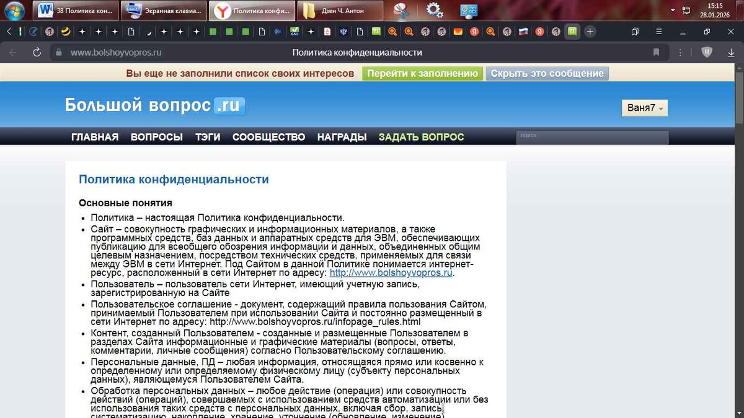Screen dimensions: 744x418
Task: Open the СООБЩЕСТВО menu item
Action: [268, 137]
